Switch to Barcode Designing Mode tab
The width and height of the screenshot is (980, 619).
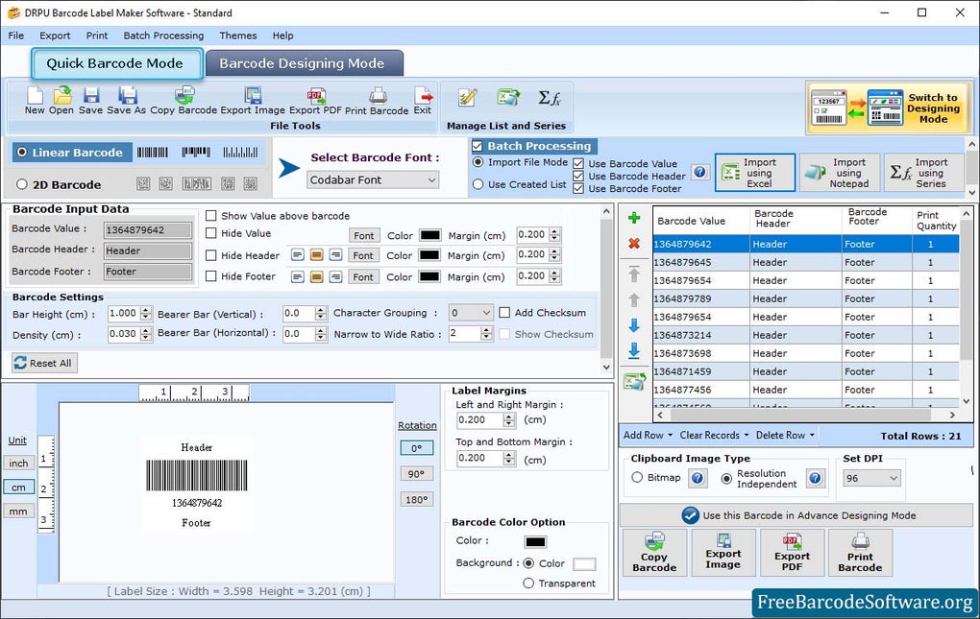pos(305,61)
